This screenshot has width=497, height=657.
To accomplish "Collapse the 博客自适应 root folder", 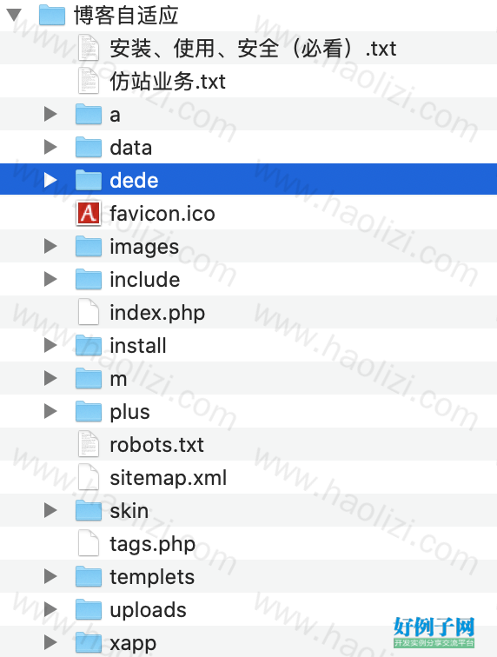I will pyautogui.click(x=14, y=15).
